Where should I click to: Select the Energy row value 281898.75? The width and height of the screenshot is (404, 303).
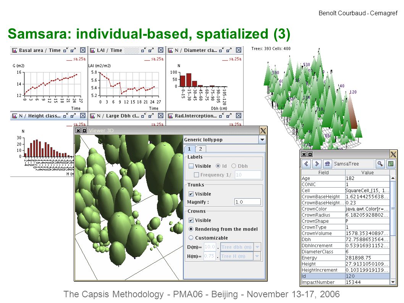tap(367, 258)
